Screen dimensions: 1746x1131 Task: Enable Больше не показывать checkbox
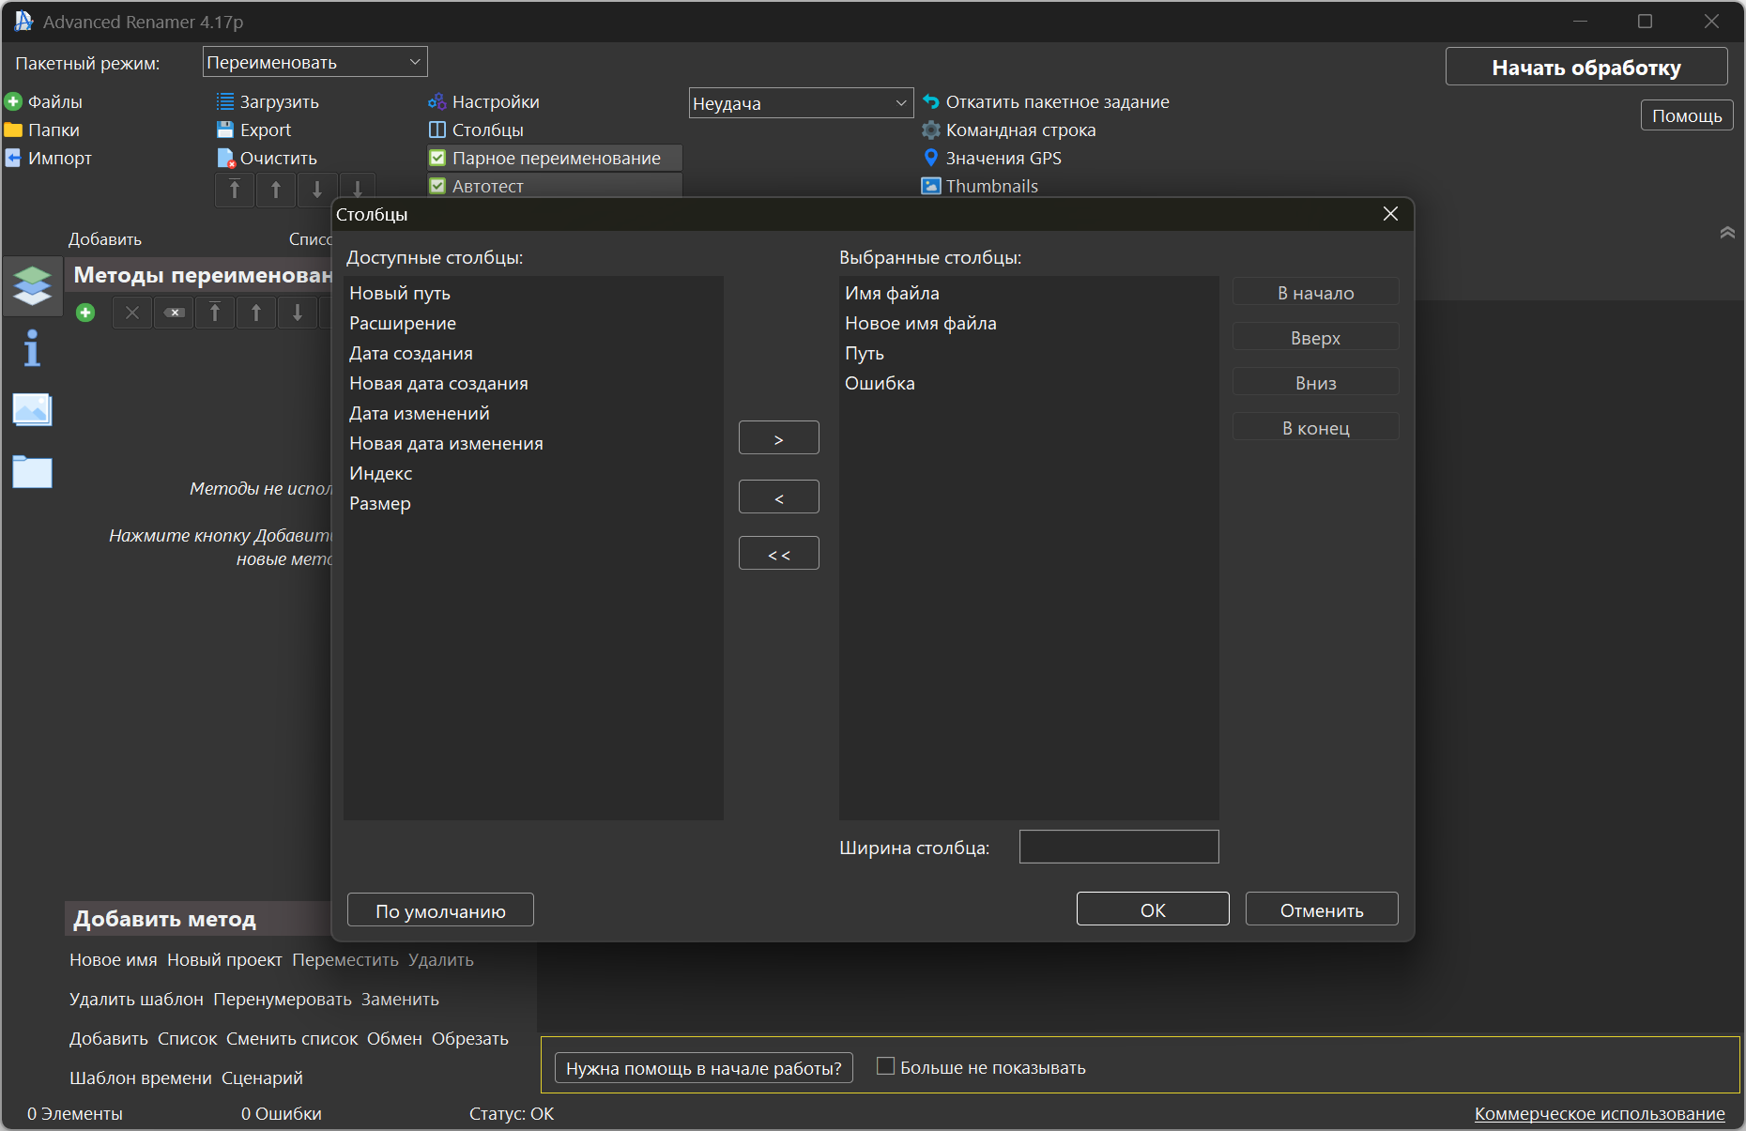(884, 1066)
